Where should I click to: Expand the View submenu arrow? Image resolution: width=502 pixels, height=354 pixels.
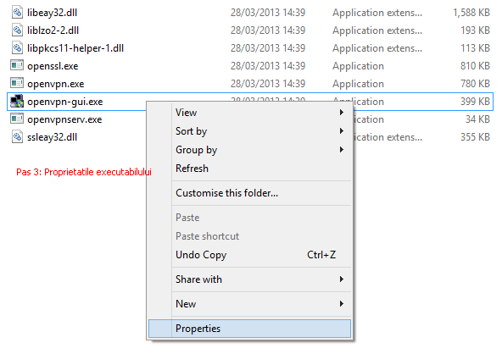coord(342,113)
